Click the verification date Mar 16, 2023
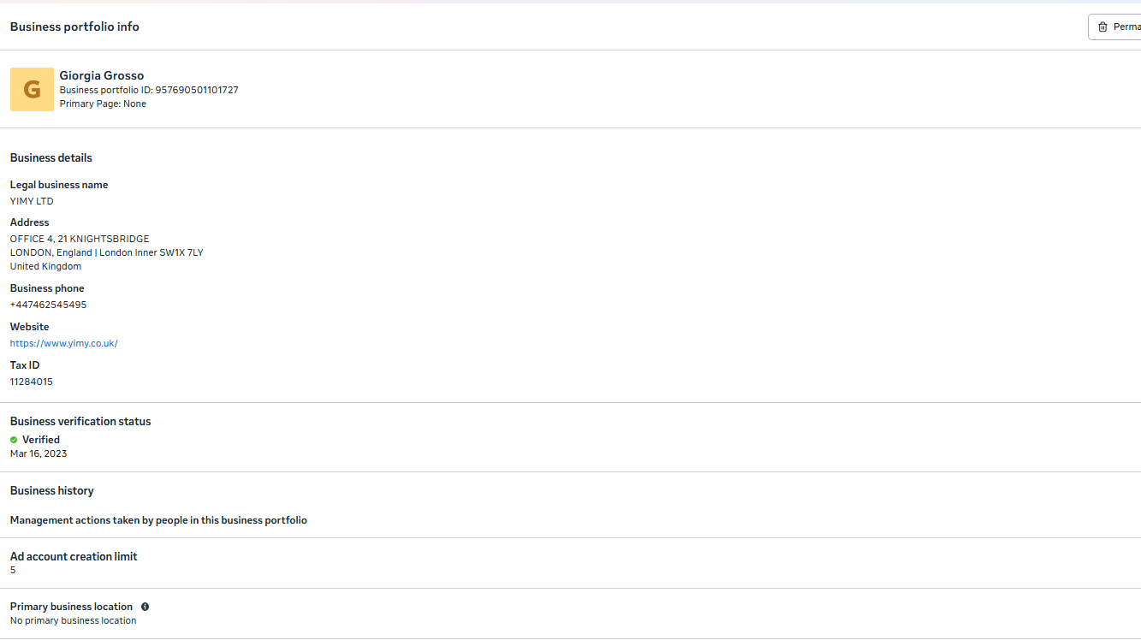The width and height of the screenshot is (1141, 640). (x=39, y=453)
